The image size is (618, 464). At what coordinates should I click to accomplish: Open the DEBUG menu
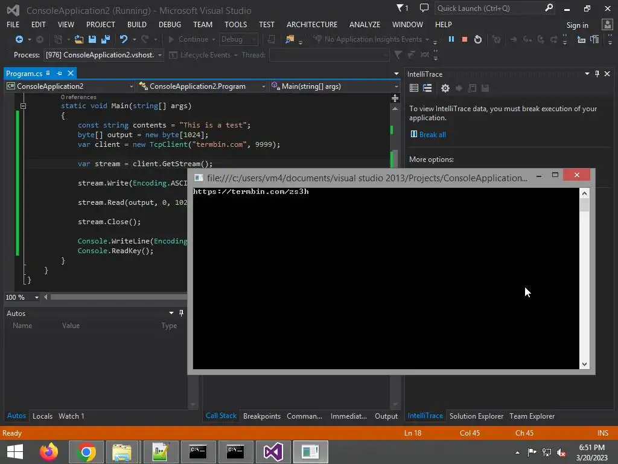(x=170, y=24)
